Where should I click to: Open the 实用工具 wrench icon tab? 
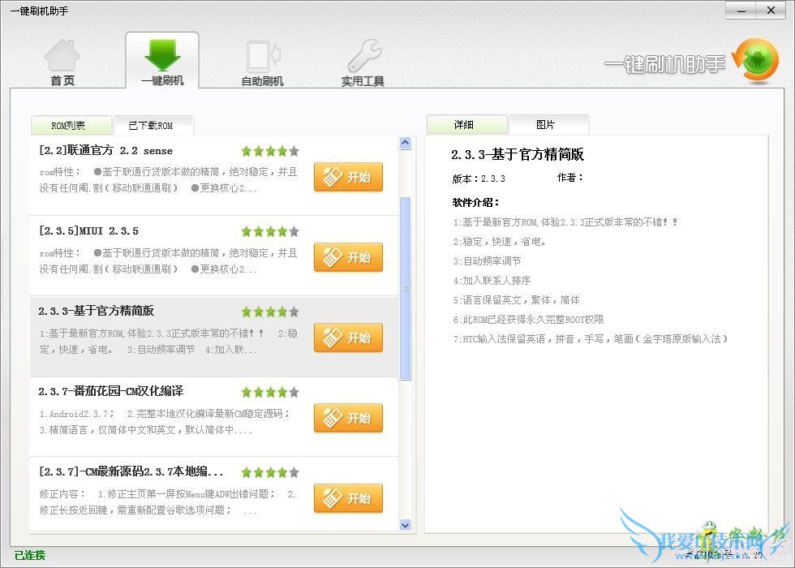click(363, 63)
